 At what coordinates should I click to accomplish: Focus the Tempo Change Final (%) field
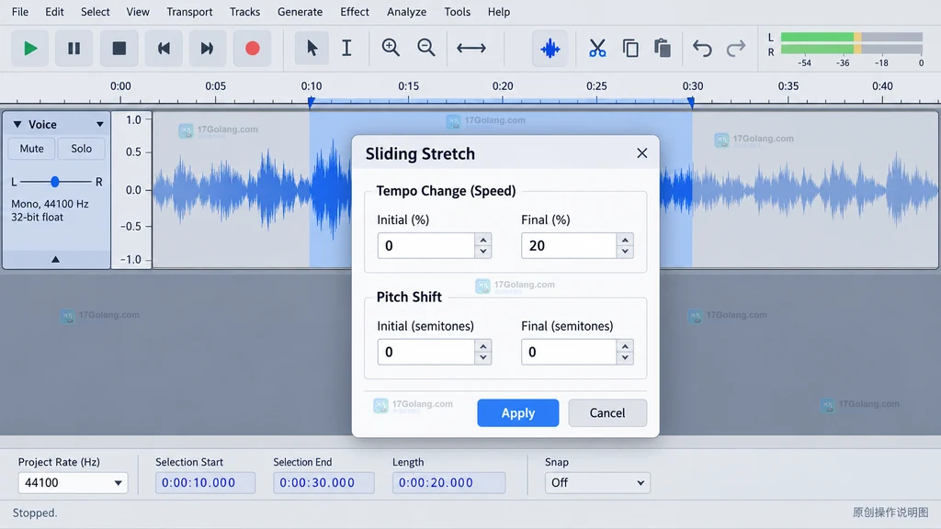pyautogui.click(x=569, y=246)
